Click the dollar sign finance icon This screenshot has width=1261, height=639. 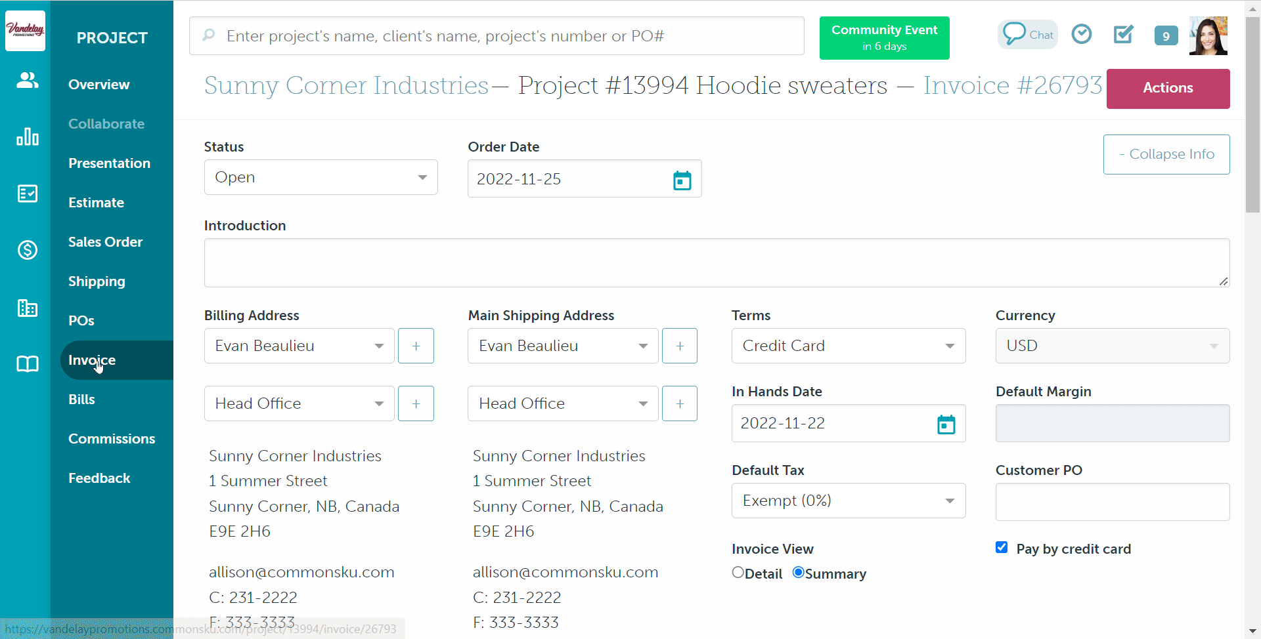[x=27, y=250]
